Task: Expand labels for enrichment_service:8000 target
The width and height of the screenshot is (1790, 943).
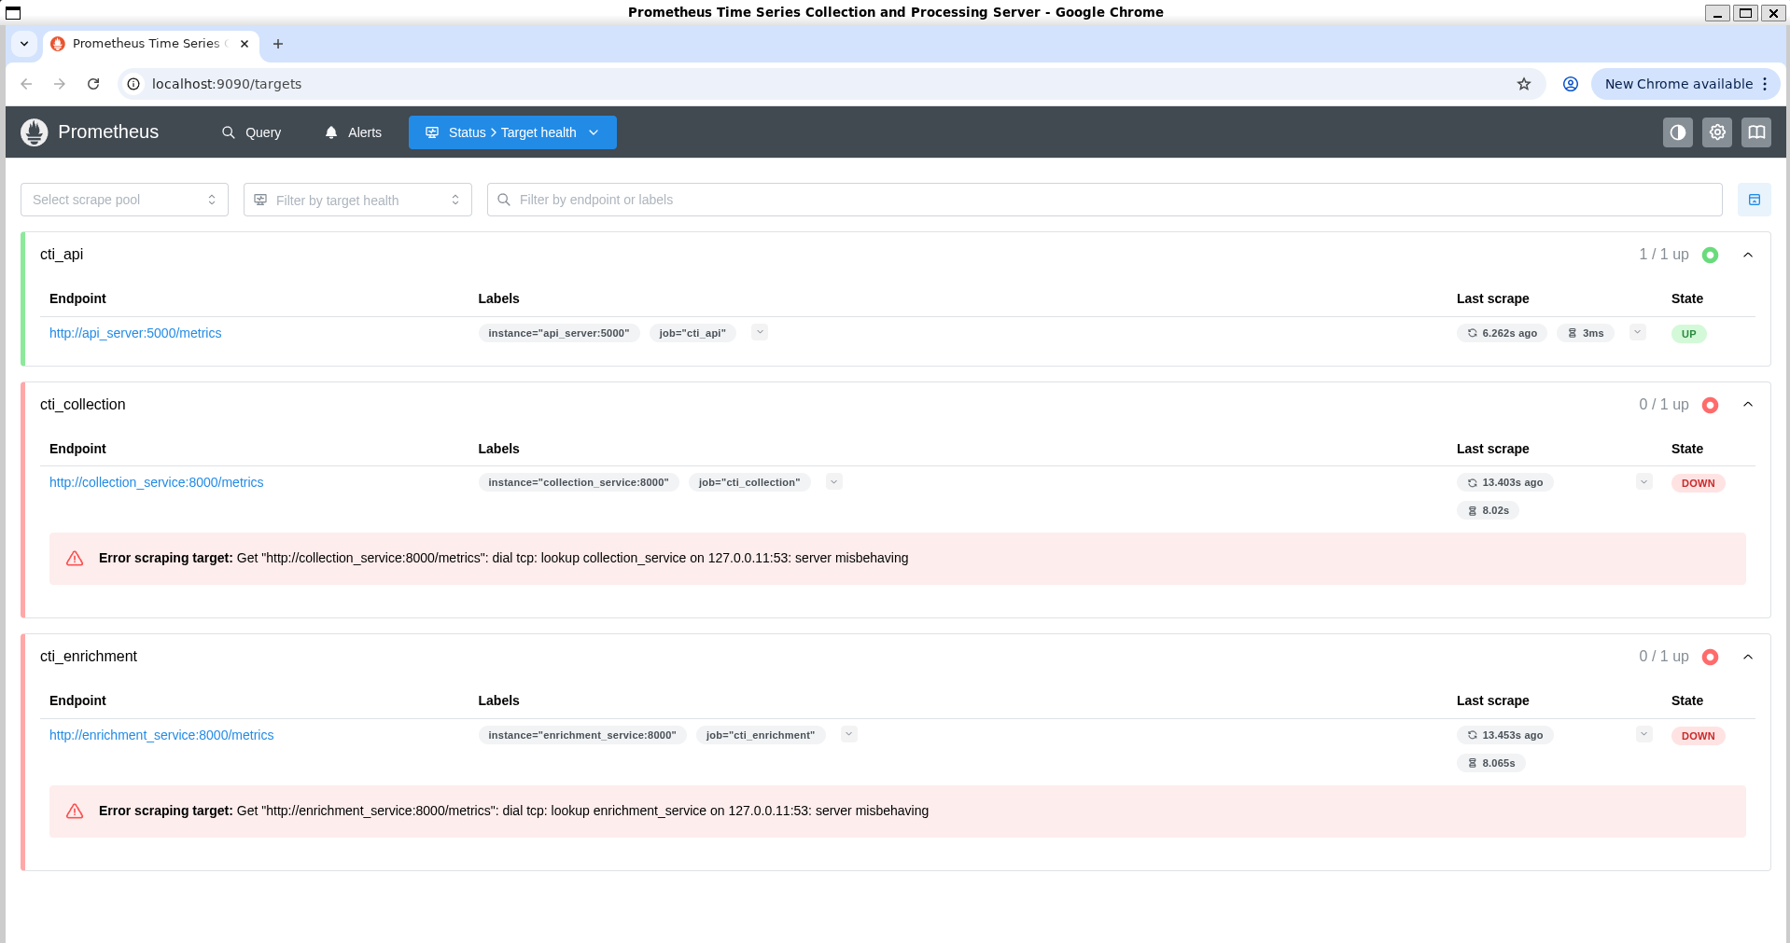Action: click(x=848, y=734)
